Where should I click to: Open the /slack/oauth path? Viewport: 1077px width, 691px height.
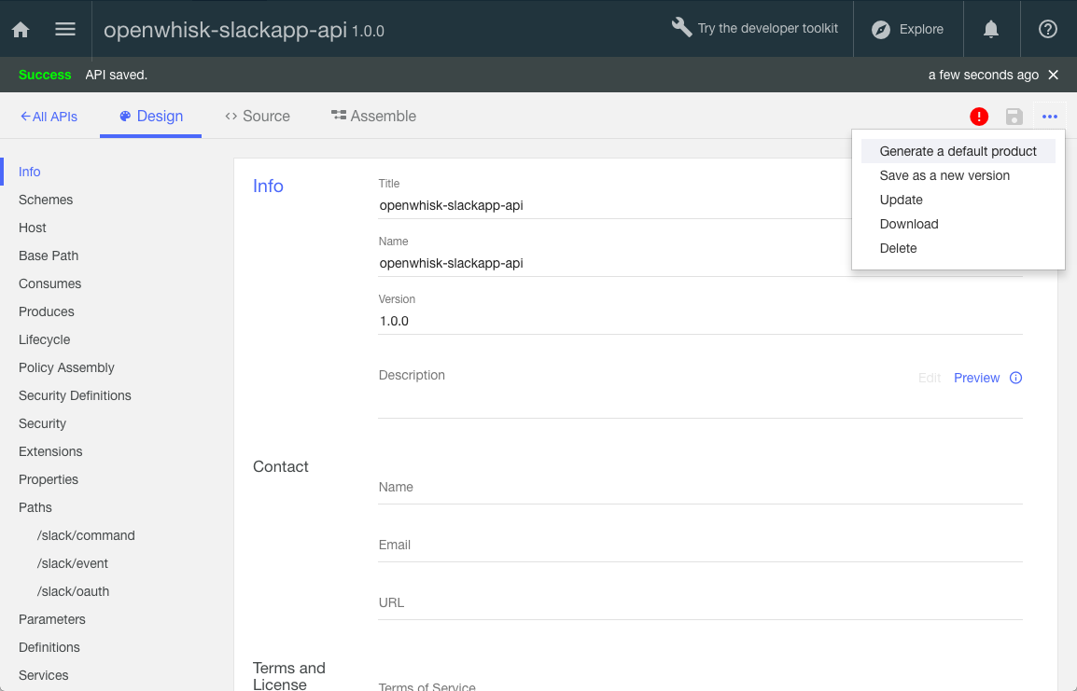click(x=73, y=591)
